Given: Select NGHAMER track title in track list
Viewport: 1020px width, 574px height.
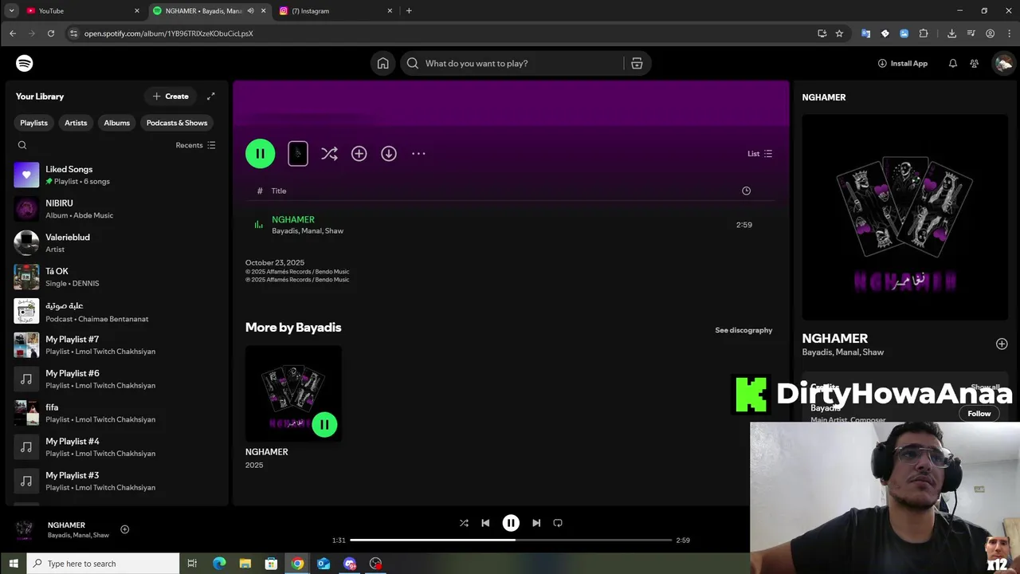Looking at the screenshot, I should [293, 219].
